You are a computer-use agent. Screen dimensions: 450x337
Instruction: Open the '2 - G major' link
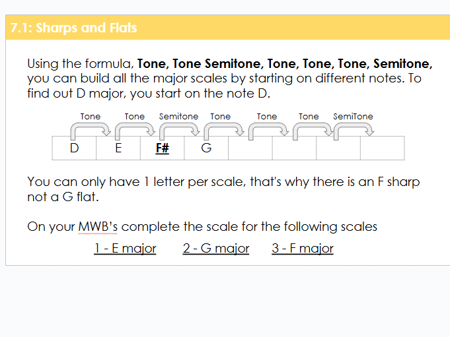[216, 249]
